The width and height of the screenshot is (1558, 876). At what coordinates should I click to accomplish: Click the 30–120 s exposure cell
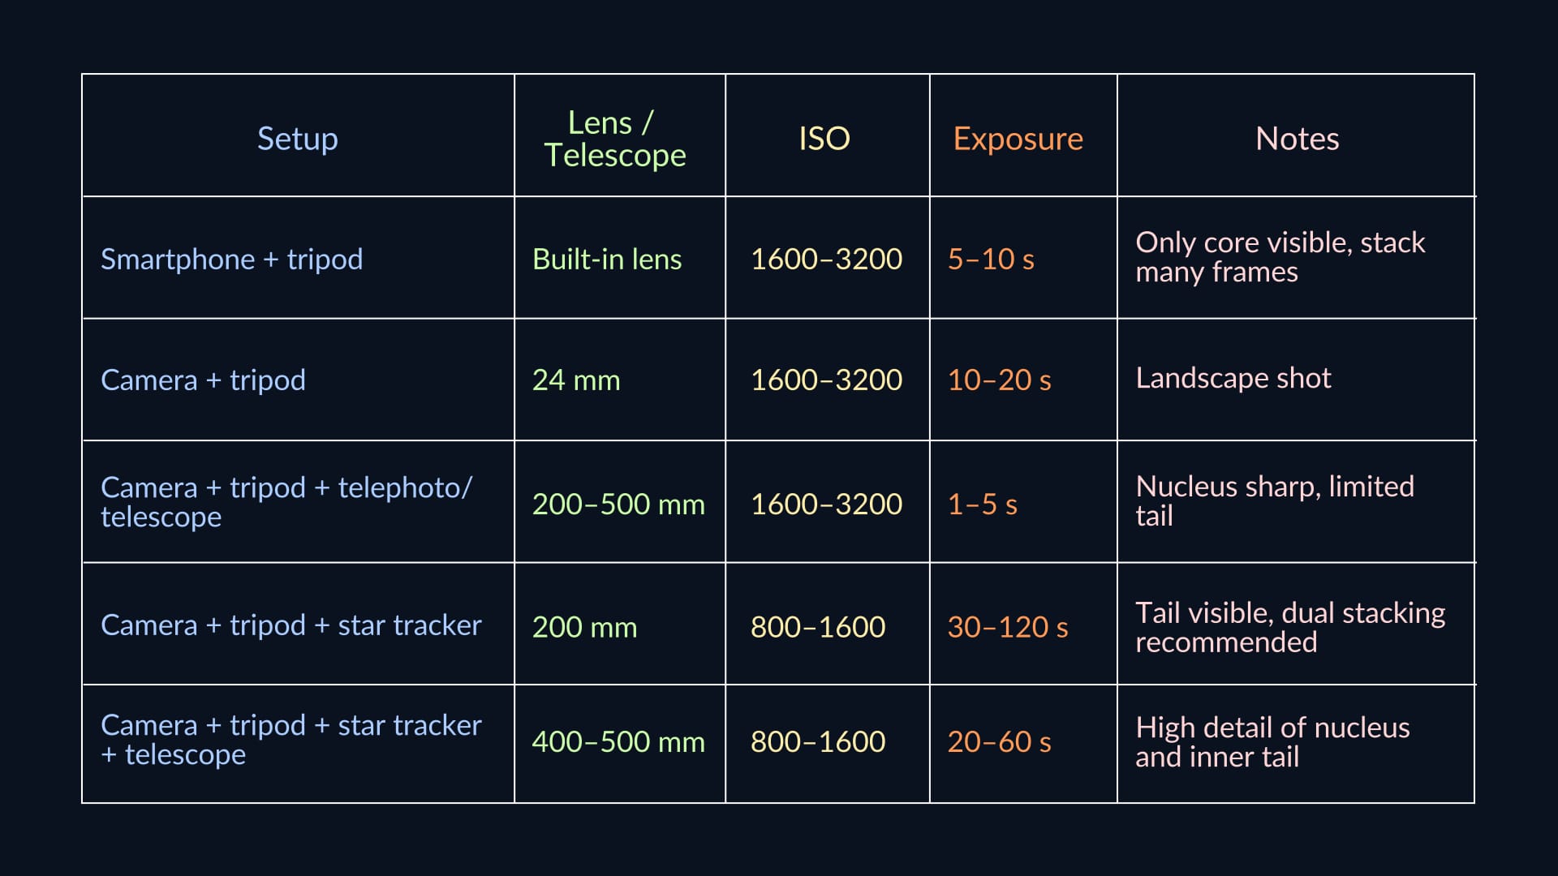pyautogui.click(x=1007, y=626)
